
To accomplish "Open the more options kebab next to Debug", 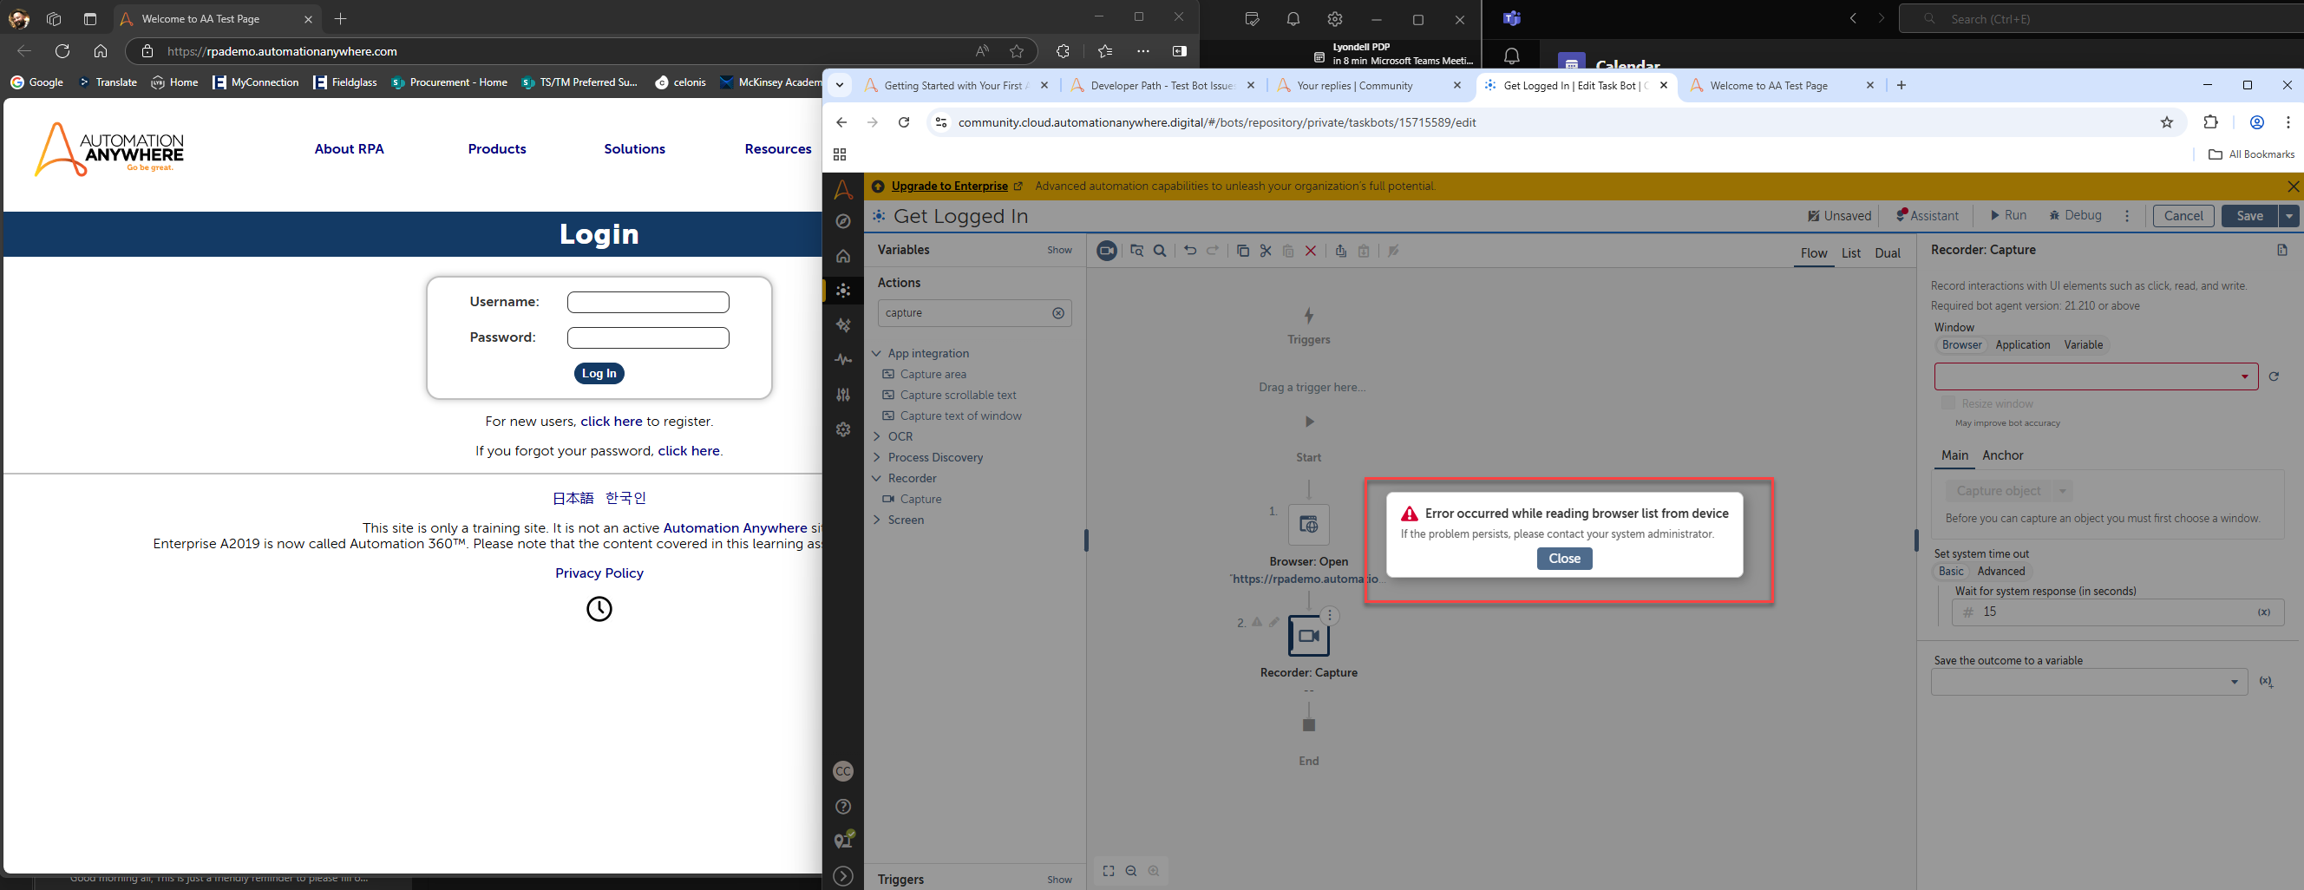I will [2127, 216].
